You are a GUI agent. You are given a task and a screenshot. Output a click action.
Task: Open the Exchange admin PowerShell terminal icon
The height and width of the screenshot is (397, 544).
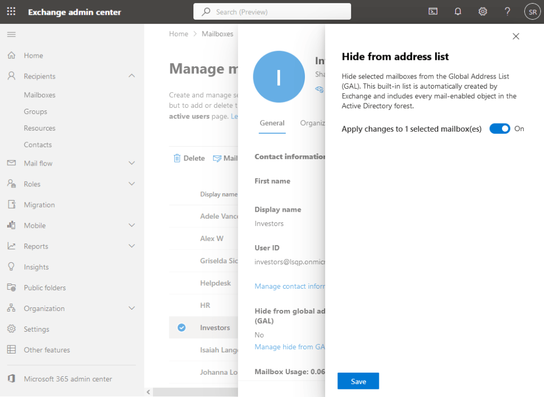click(x=432, y=11)
